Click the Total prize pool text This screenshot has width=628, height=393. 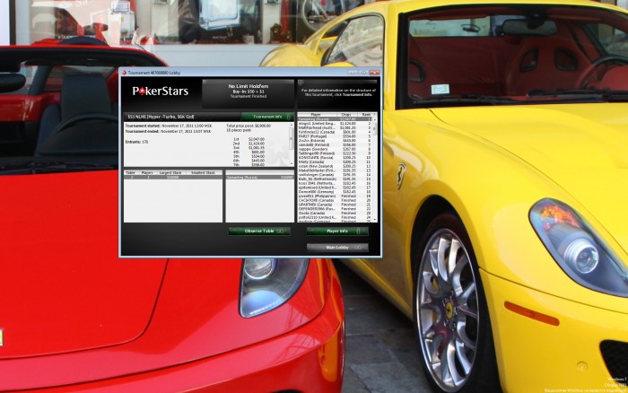(x=249, y=126)
